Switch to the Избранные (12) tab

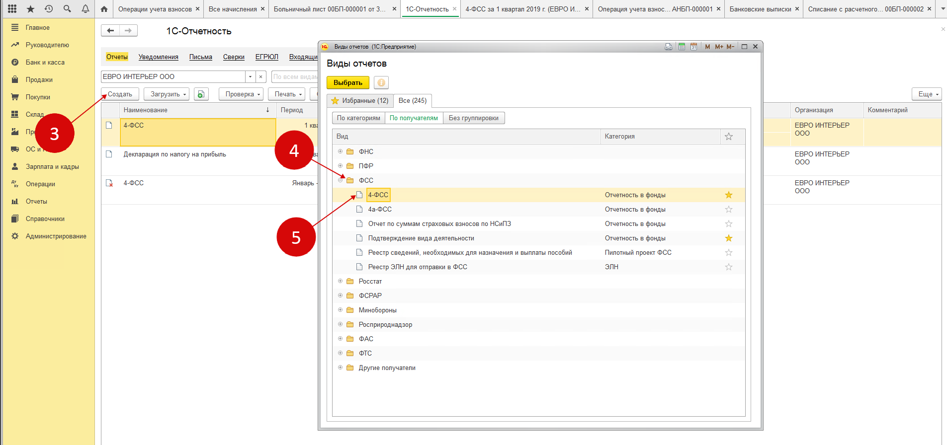tap(360, 101)
